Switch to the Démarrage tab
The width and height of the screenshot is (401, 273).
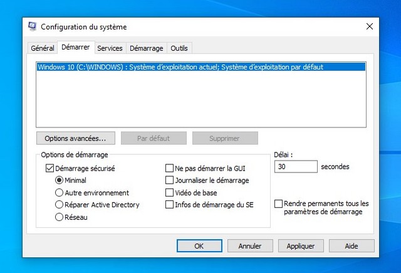[x=146, y=48]
